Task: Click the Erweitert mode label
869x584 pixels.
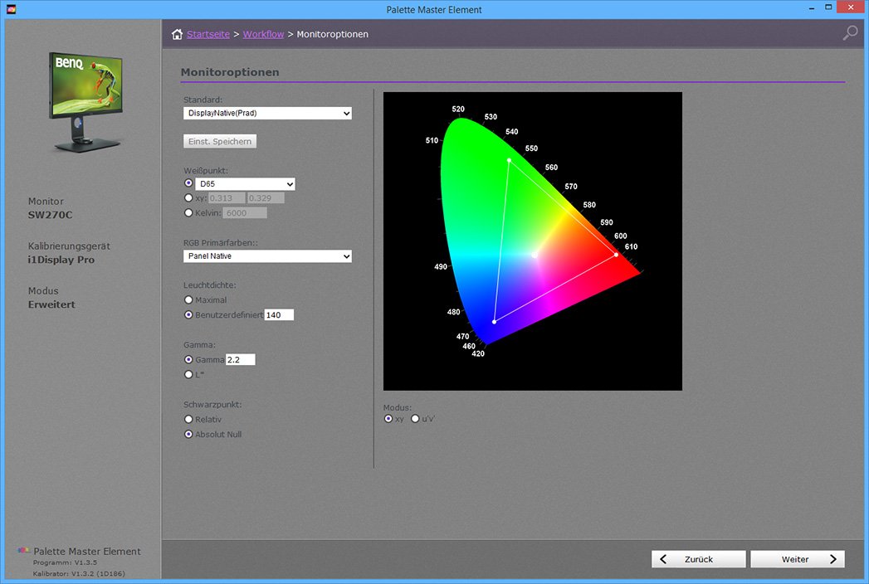Action: pyautogui.click(x=51, y=304)
